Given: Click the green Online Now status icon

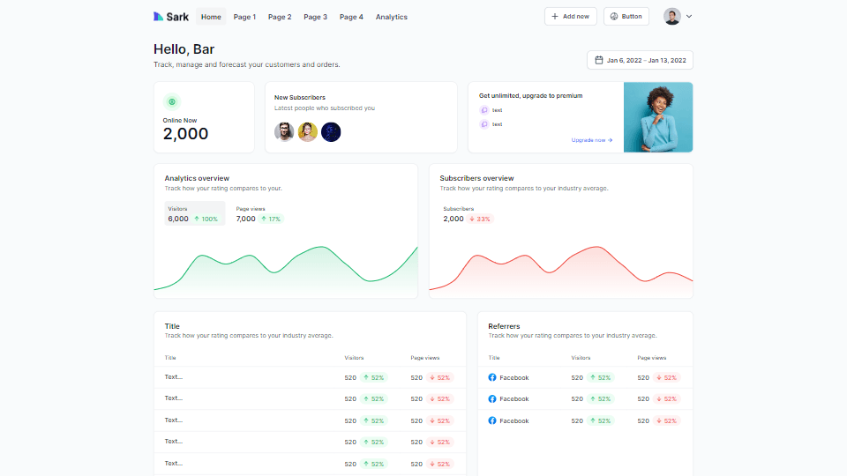Looking at the screenshot, I should tap(171, 101).
